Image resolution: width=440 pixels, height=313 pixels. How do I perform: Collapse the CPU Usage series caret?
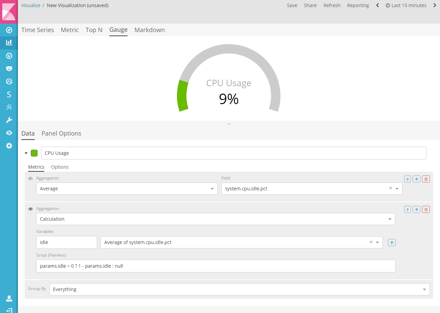[26, 153]
